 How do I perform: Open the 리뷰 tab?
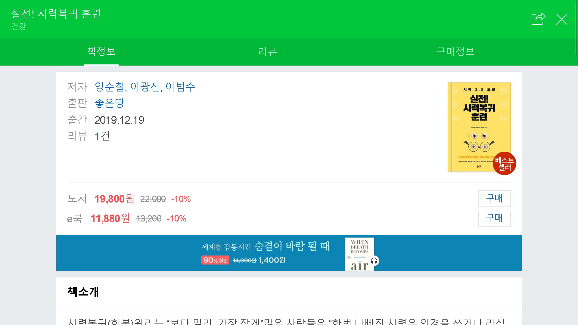pos(268,51)
